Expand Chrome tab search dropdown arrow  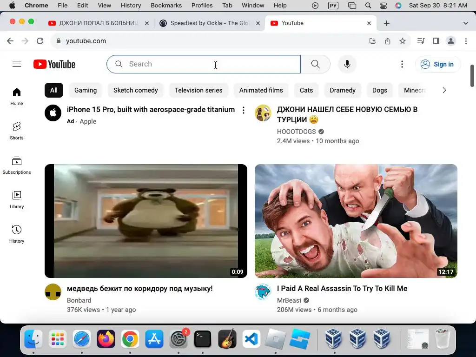[x=465, y=23]
